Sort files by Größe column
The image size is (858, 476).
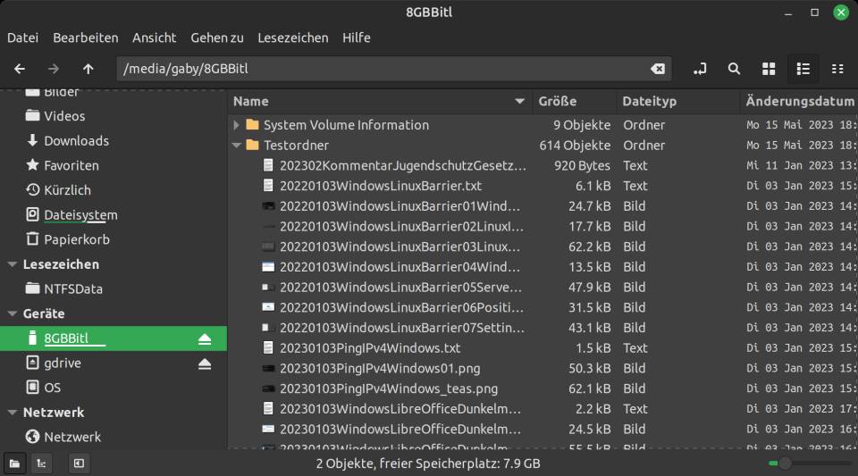(574, 101)
